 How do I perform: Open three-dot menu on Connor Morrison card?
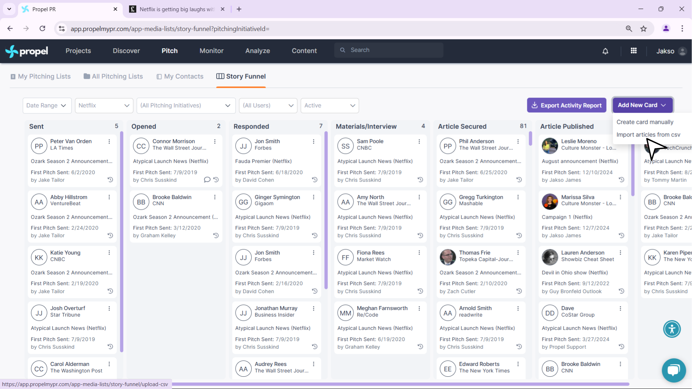point(215,142)
